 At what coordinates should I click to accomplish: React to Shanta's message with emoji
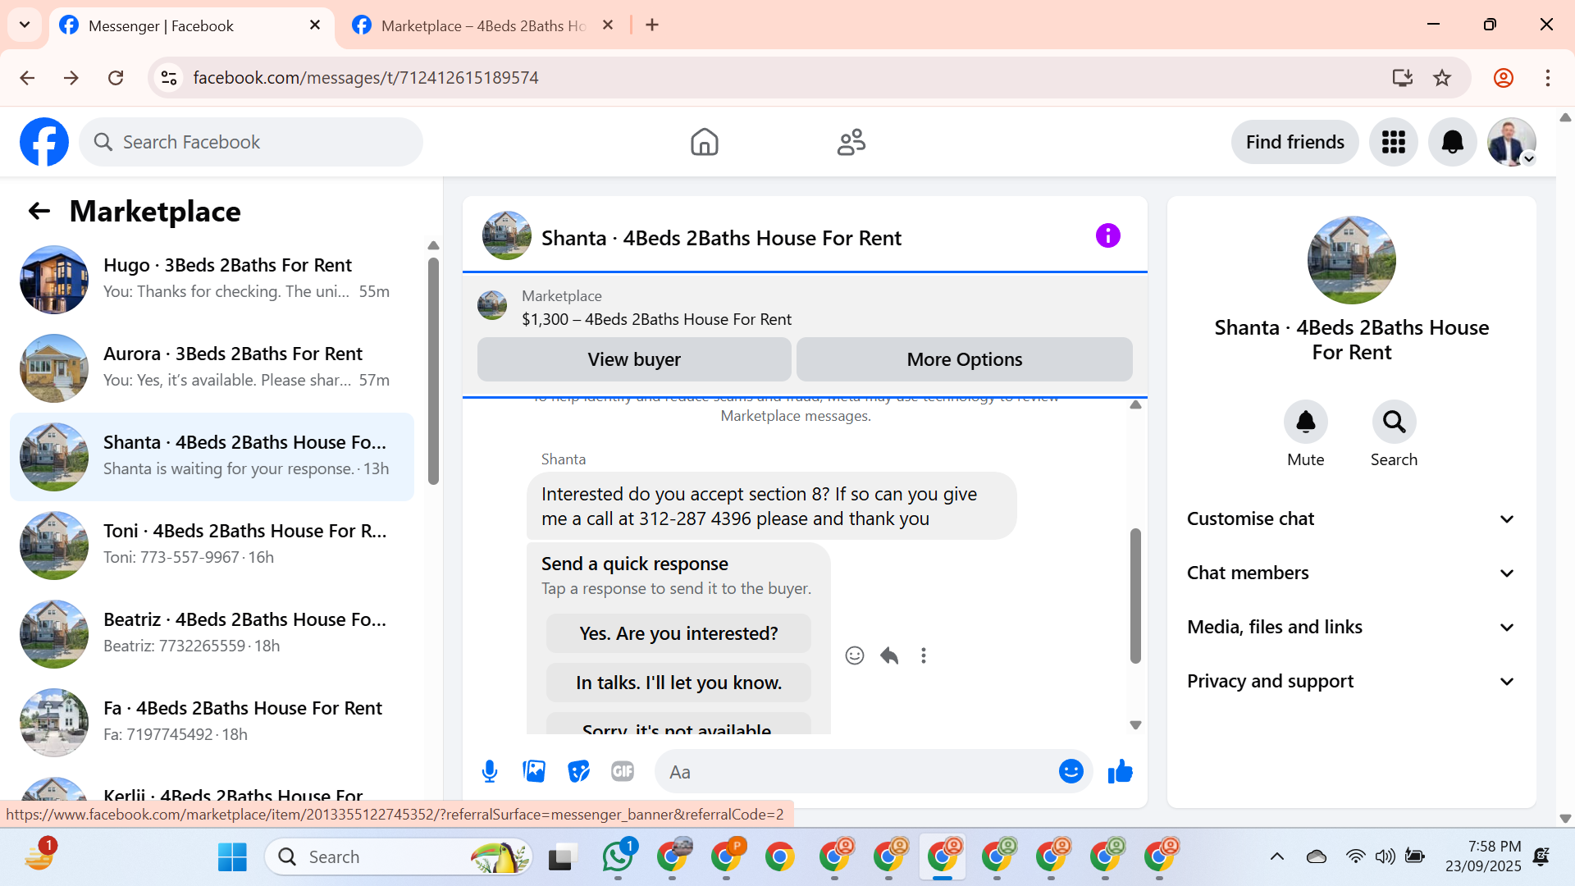855,655
